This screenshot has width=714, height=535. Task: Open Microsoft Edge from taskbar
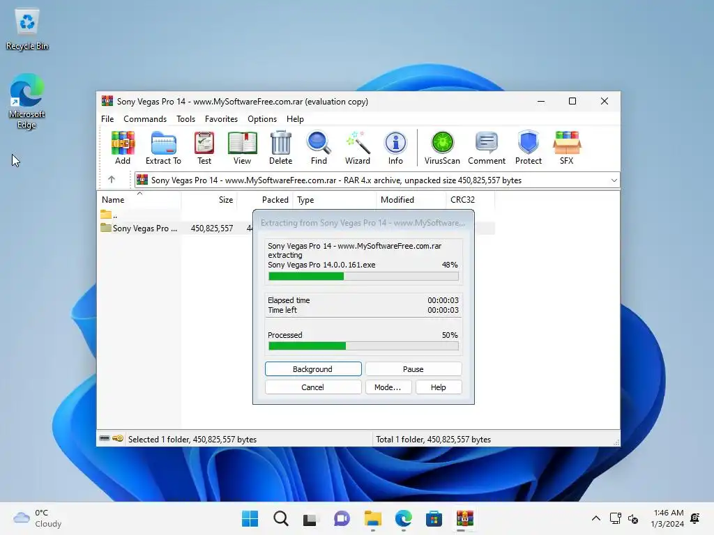coord(404,518)
